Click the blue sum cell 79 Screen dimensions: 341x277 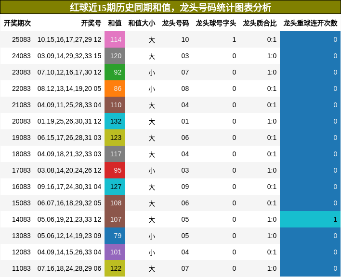tap(115, 236)
